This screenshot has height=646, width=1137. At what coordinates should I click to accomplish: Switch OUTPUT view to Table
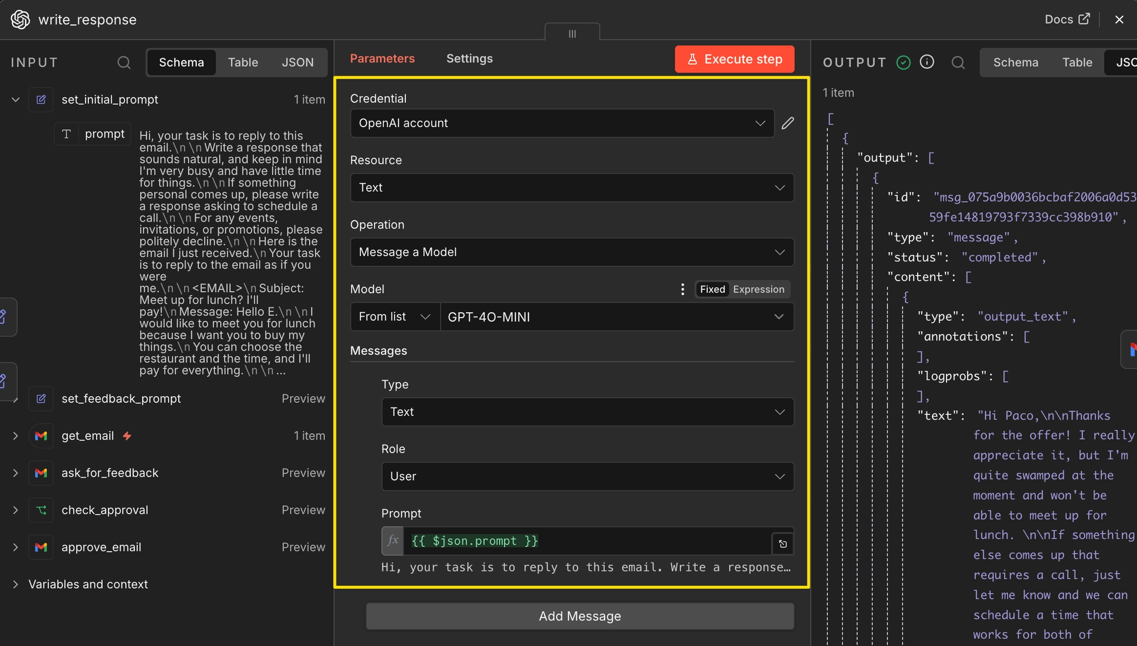click(1077, 62)
